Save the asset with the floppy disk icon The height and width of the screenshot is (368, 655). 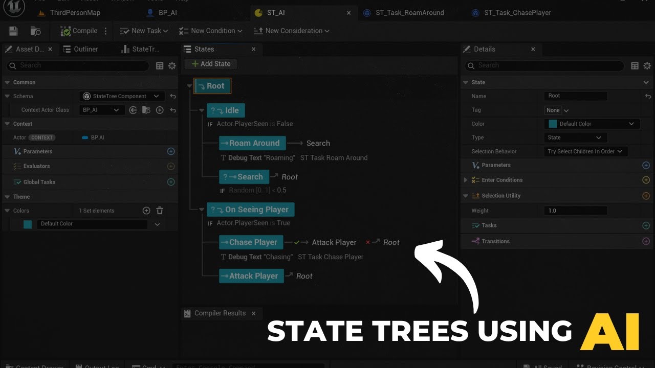coord(13,31)
